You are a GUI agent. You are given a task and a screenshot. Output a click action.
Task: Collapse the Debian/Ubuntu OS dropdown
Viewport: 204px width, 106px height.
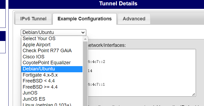click(x=53, y=32)
